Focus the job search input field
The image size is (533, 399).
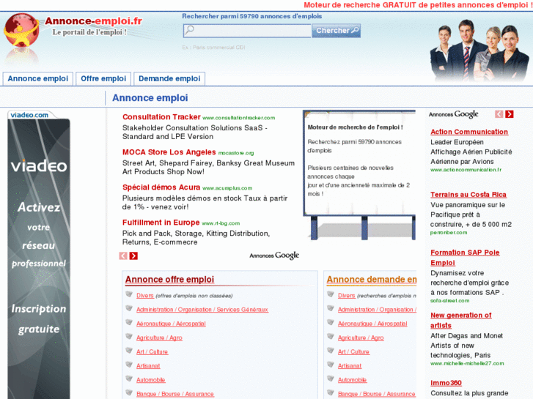(247, 31)
